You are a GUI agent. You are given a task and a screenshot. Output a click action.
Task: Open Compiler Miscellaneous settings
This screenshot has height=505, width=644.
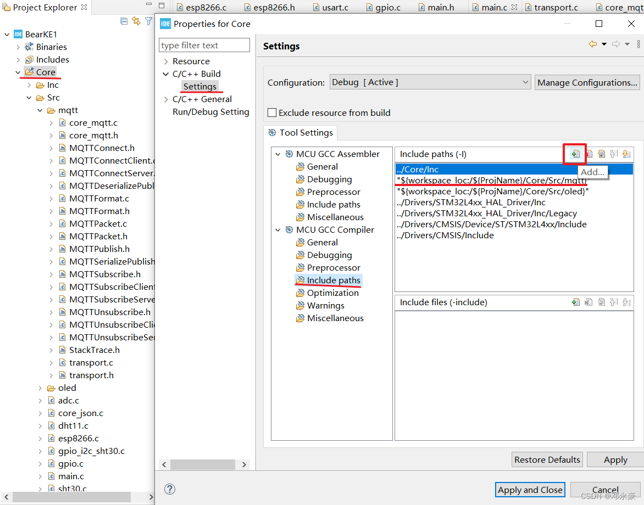pos(335,318)
